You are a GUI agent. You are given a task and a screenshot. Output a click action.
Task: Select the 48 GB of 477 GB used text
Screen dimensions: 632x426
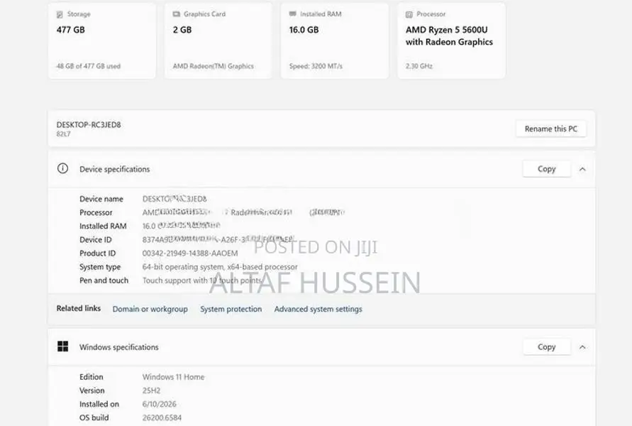coord(88,66)
